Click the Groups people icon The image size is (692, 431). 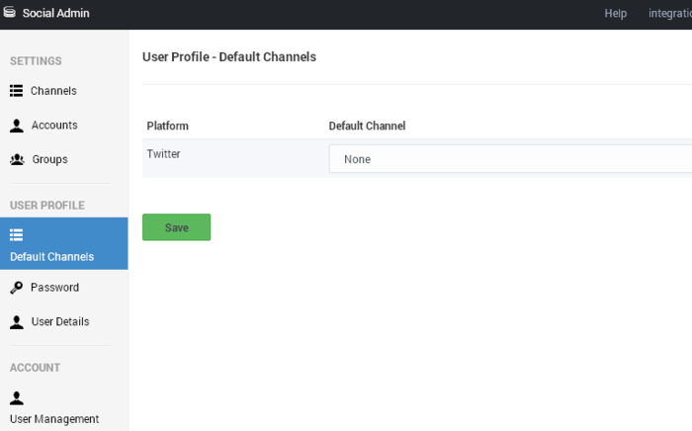click(17, 159)
